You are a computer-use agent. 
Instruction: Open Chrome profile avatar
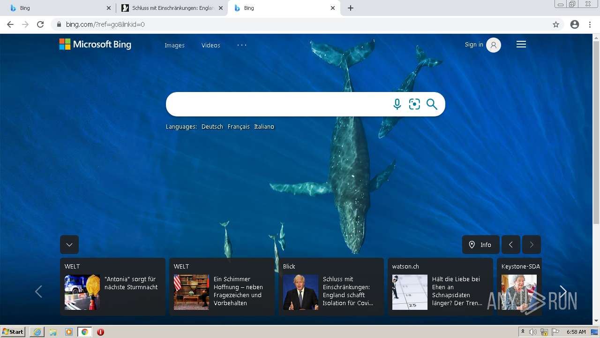pos(575,24)
